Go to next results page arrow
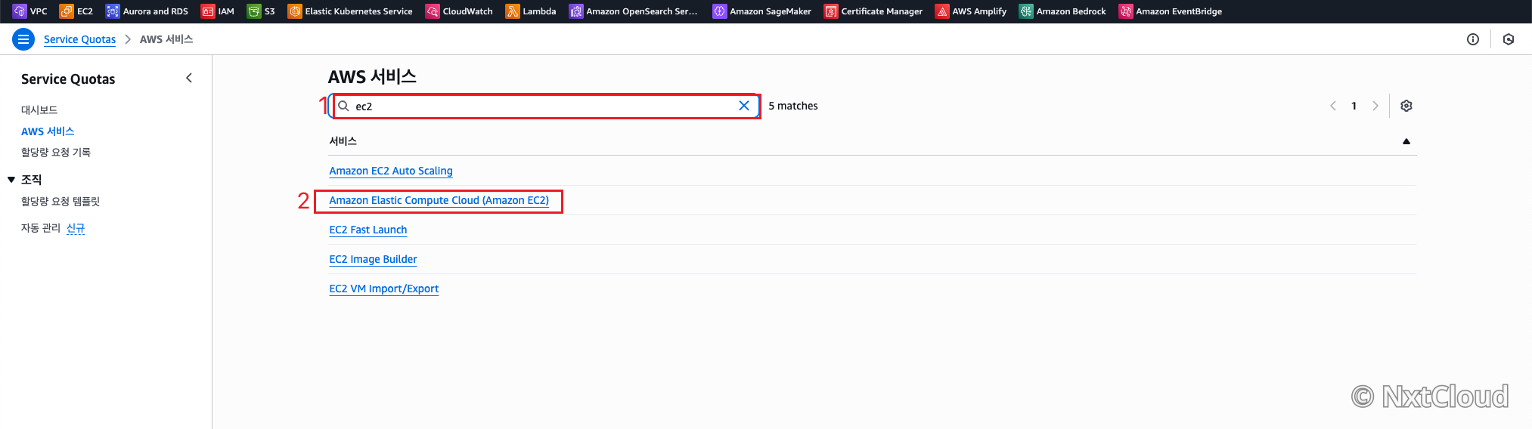Viewport: 1532px width, 429px height. point(1375,106)
